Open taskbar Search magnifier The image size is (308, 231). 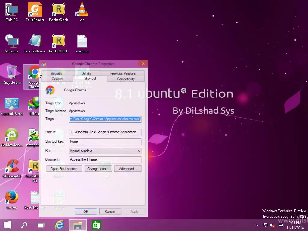pos(24,225)
